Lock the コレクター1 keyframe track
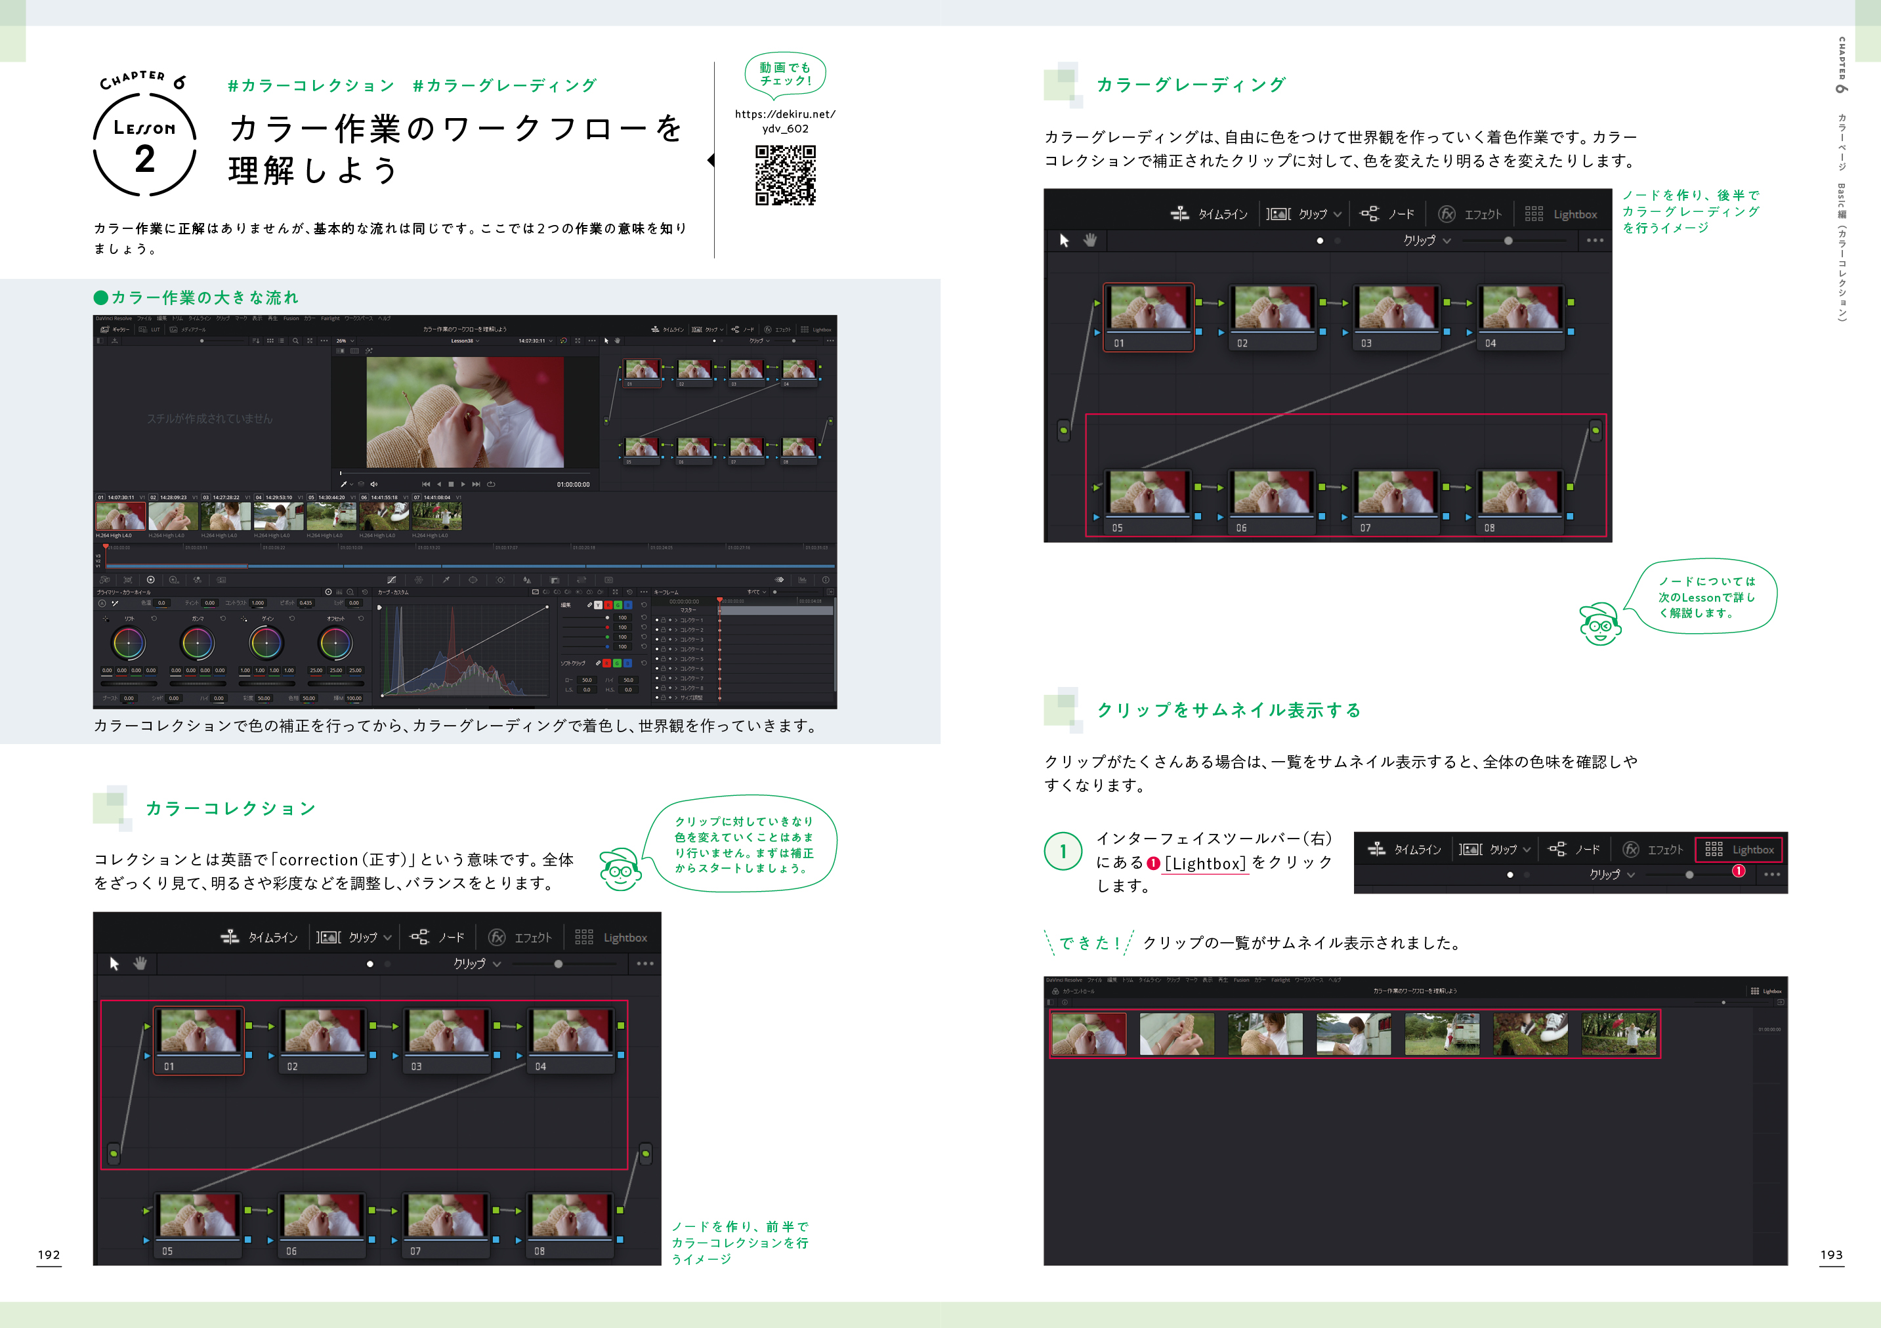 coord(664,620)
